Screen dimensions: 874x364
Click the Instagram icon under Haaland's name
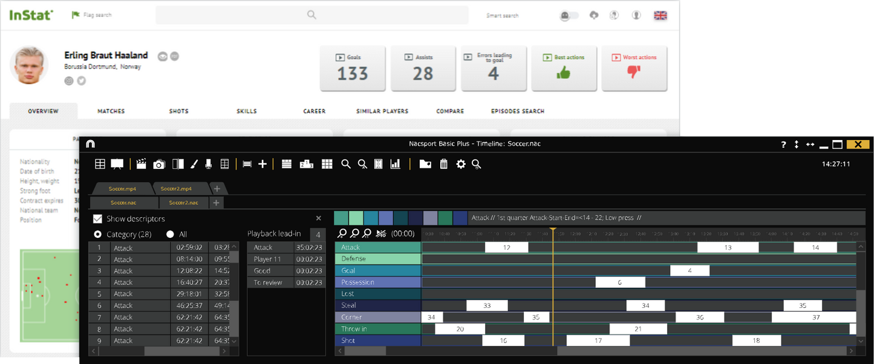69,80
